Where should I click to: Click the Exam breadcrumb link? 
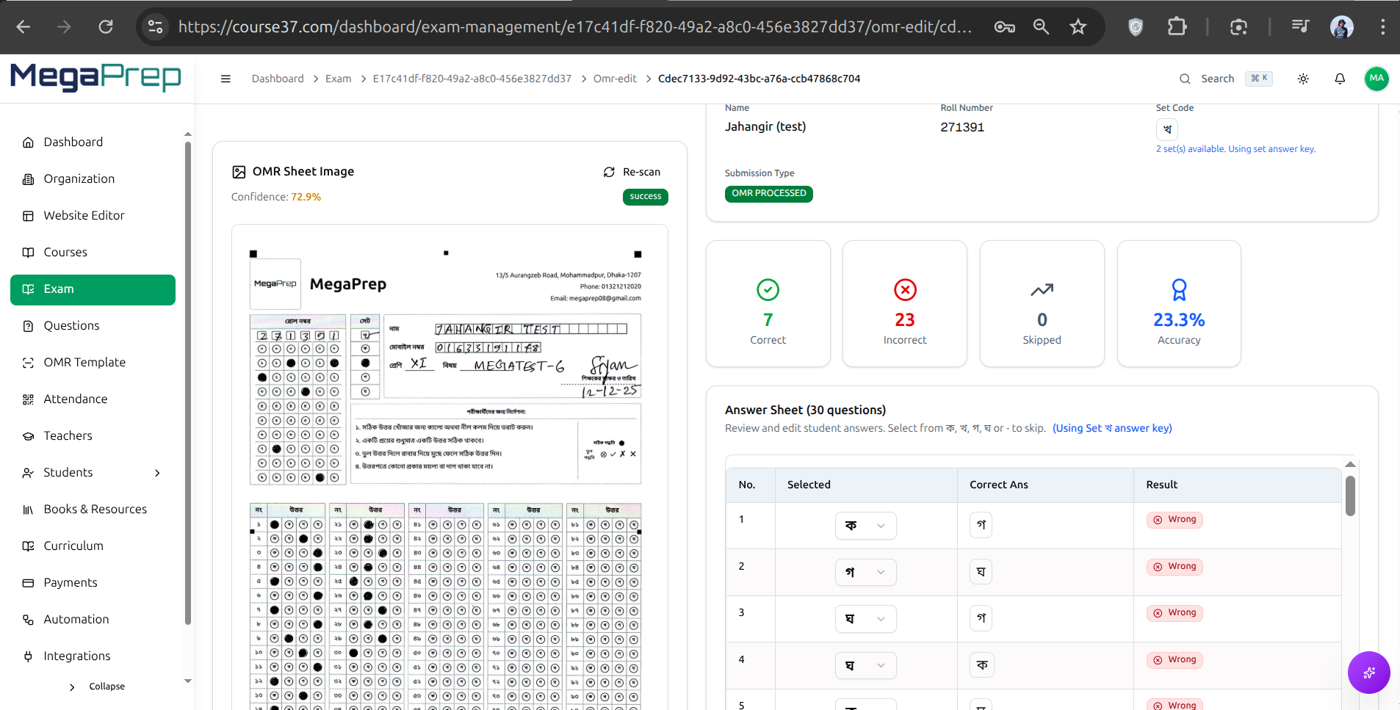[338, 79]
